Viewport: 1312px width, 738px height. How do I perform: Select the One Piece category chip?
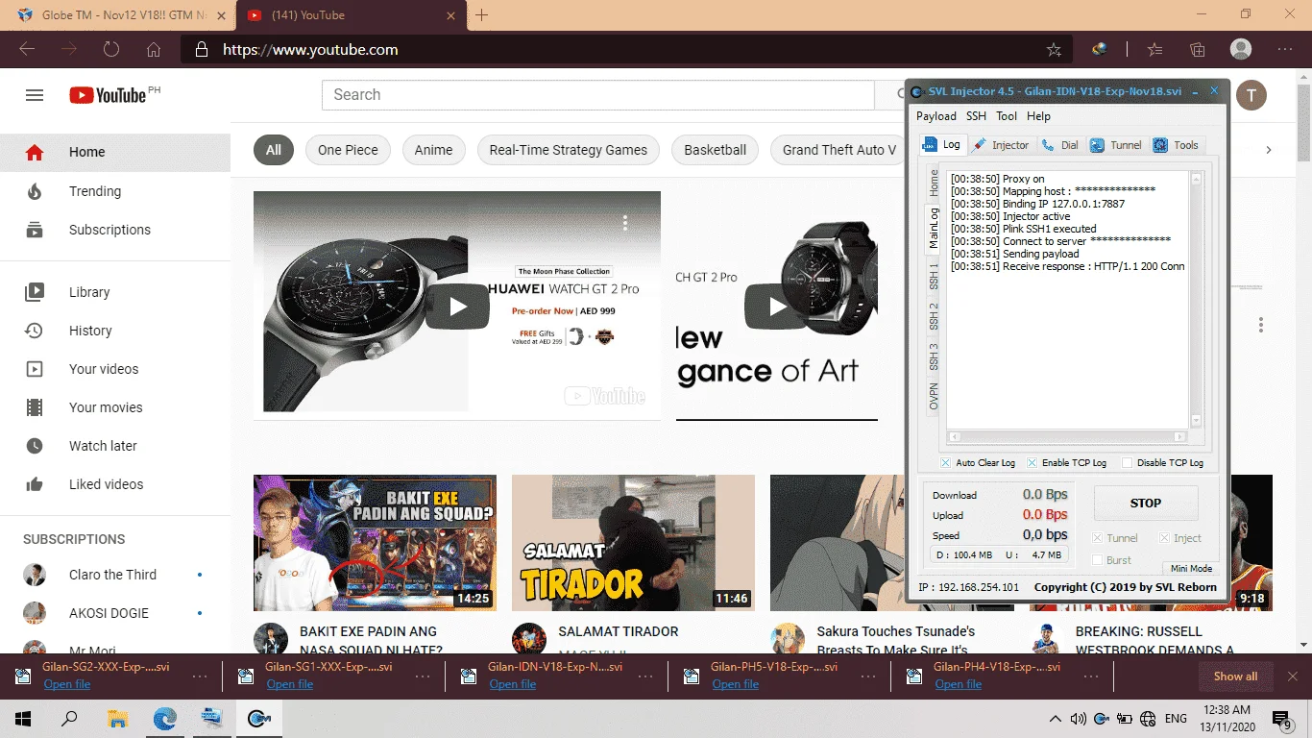[348, 150]
